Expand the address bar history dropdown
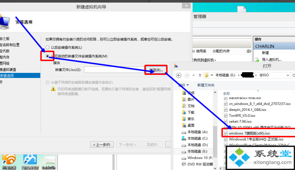This screenshot has width=295, height=170. point(288,75)
